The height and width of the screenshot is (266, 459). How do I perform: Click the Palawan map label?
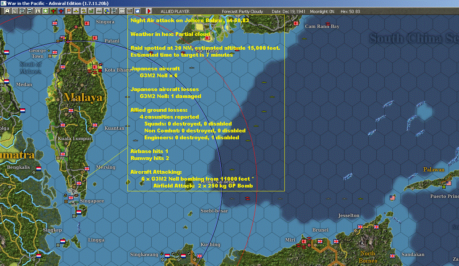433,170
